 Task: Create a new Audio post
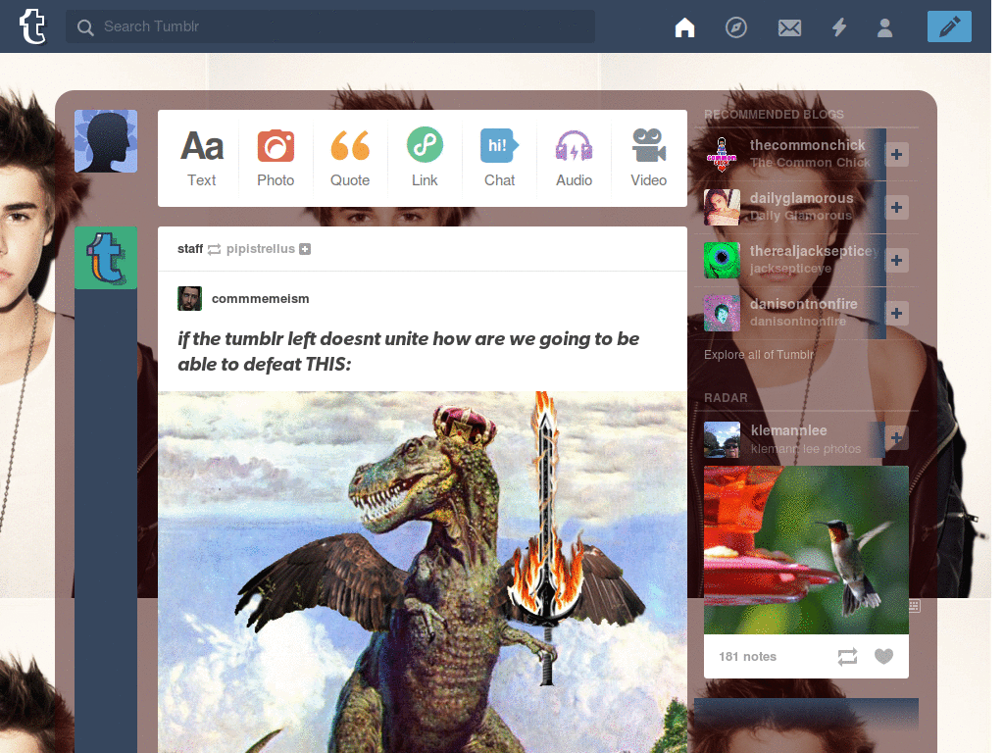coord(574,158)
